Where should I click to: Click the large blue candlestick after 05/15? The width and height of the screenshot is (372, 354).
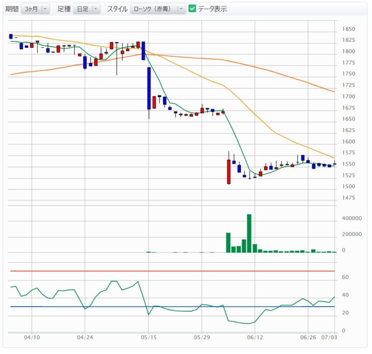pyautogui.click(x=149, y=88)
